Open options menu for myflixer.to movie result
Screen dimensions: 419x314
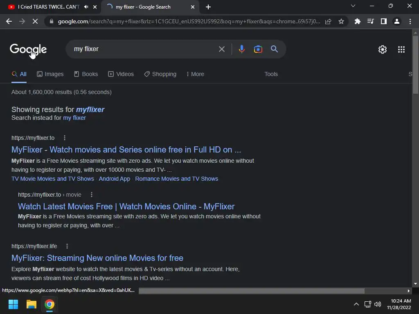click(x=91, y=195)
